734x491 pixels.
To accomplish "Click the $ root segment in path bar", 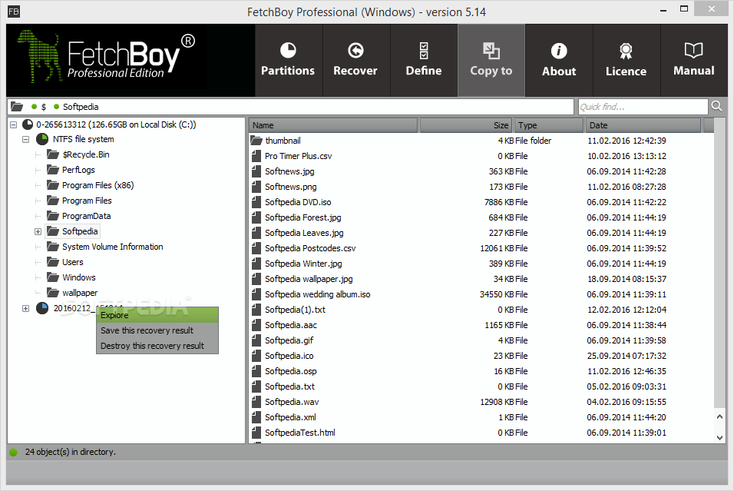I will click(44, 107).
